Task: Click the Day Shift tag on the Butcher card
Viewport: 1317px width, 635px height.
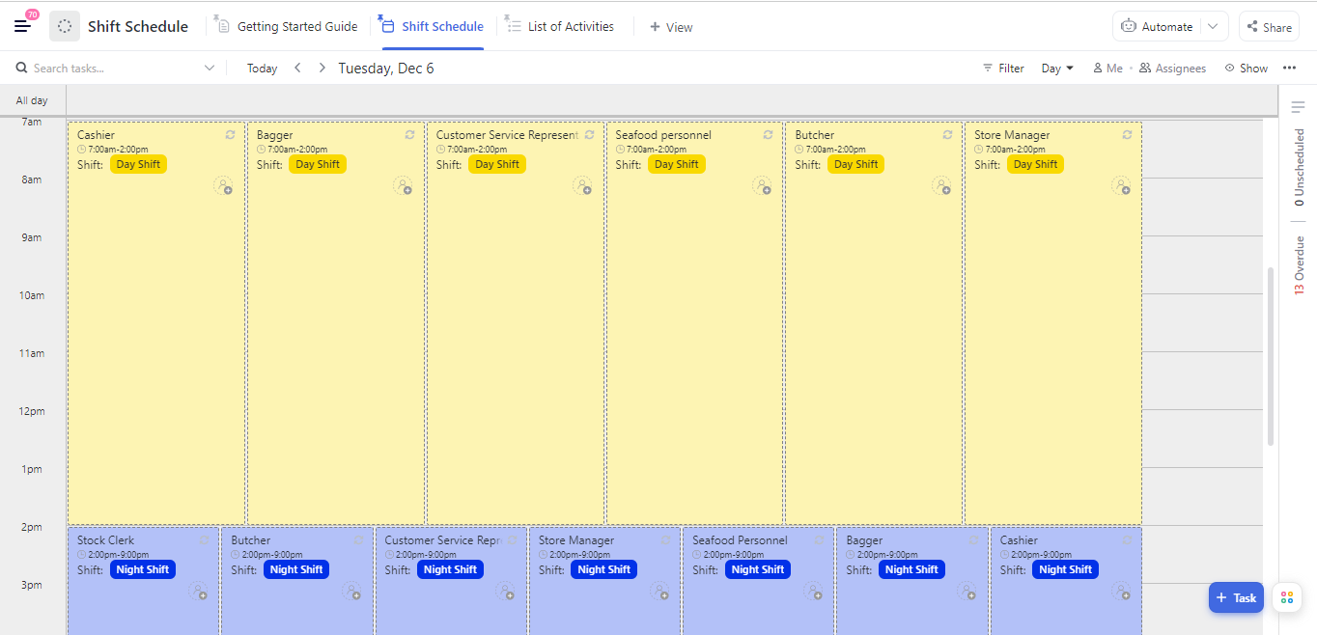Action: [x=856, y=164]
